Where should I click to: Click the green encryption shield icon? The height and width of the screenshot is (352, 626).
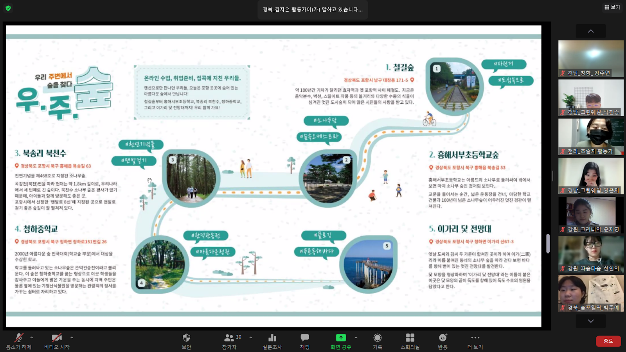[x=8, y=8]
